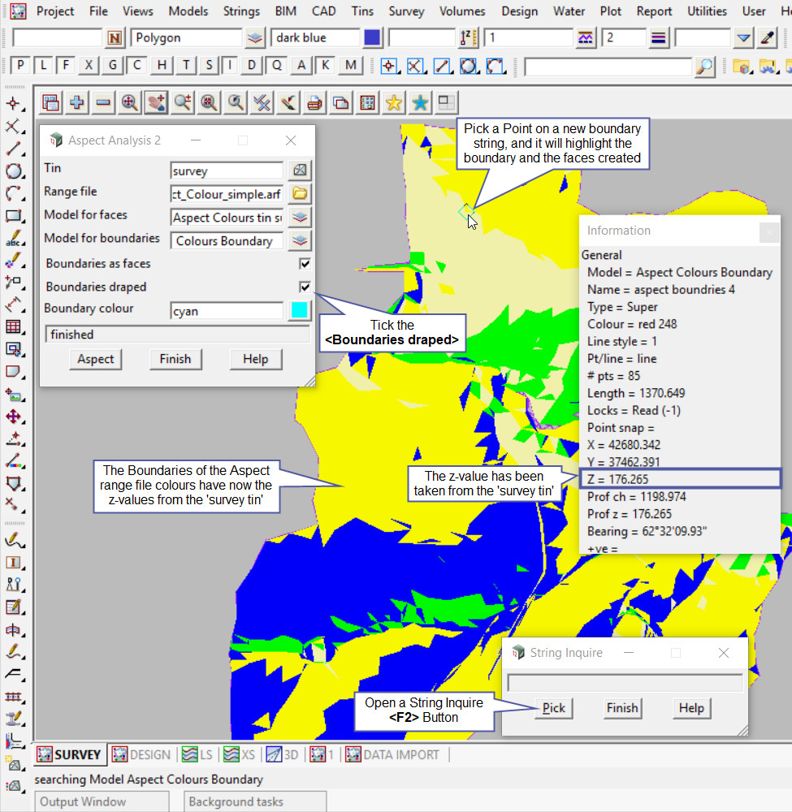Click the printer icon in view toolbar
Screen dimensions: 792x812
click(x=314, y=102)
